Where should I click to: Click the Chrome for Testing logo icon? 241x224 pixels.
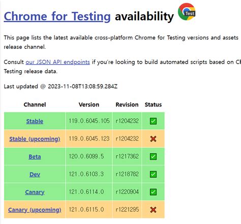[187, 12]
